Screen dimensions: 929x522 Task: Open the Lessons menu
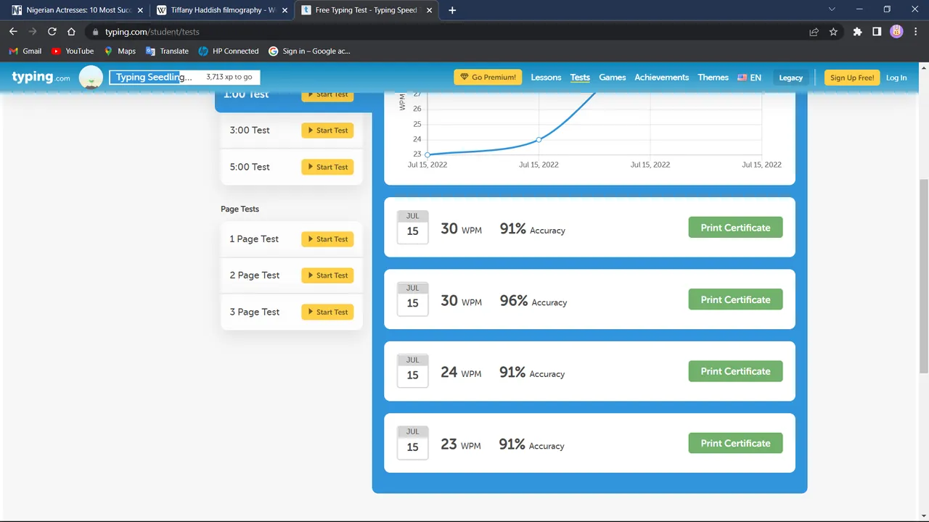[546, 78]
